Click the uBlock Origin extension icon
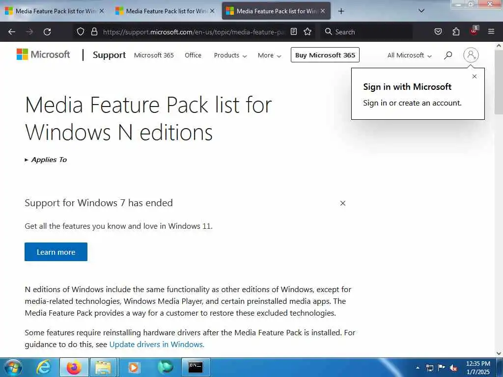503x377 pixels. point(474,31)
